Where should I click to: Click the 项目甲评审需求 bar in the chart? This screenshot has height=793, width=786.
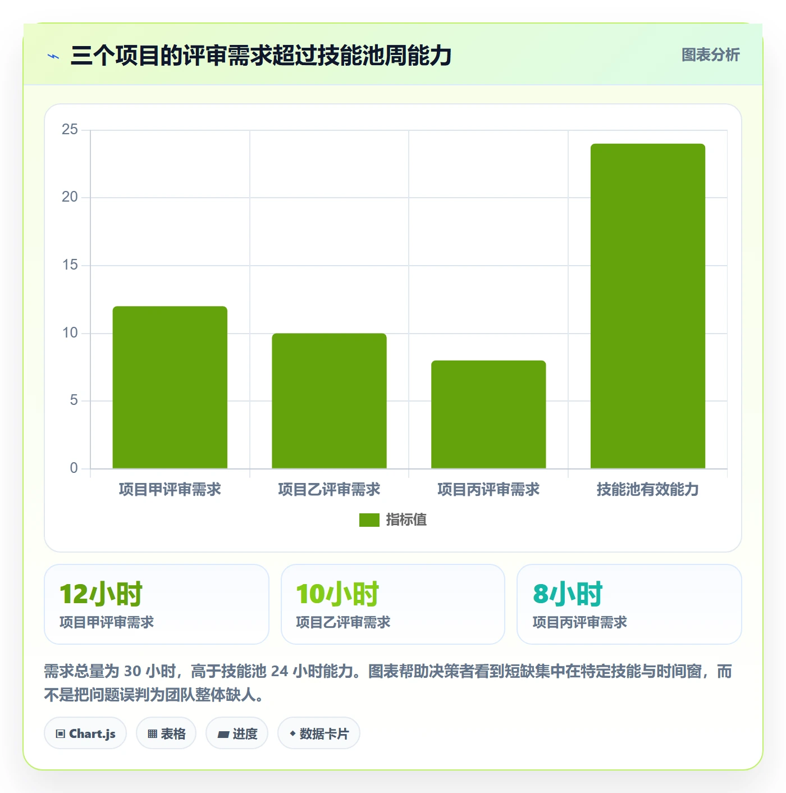(170, 388)
